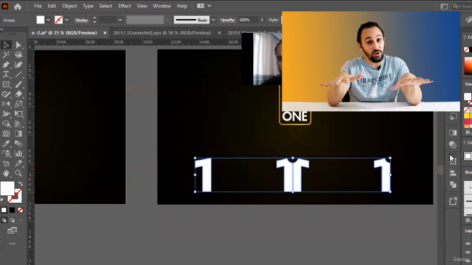Viewport: 472px width, 265px height.
Task: Select the Direct Selection tool
Action: (x=18, y=45)
